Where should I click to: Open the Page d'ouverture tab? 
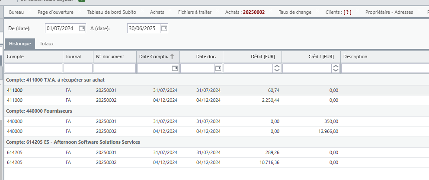55,12
